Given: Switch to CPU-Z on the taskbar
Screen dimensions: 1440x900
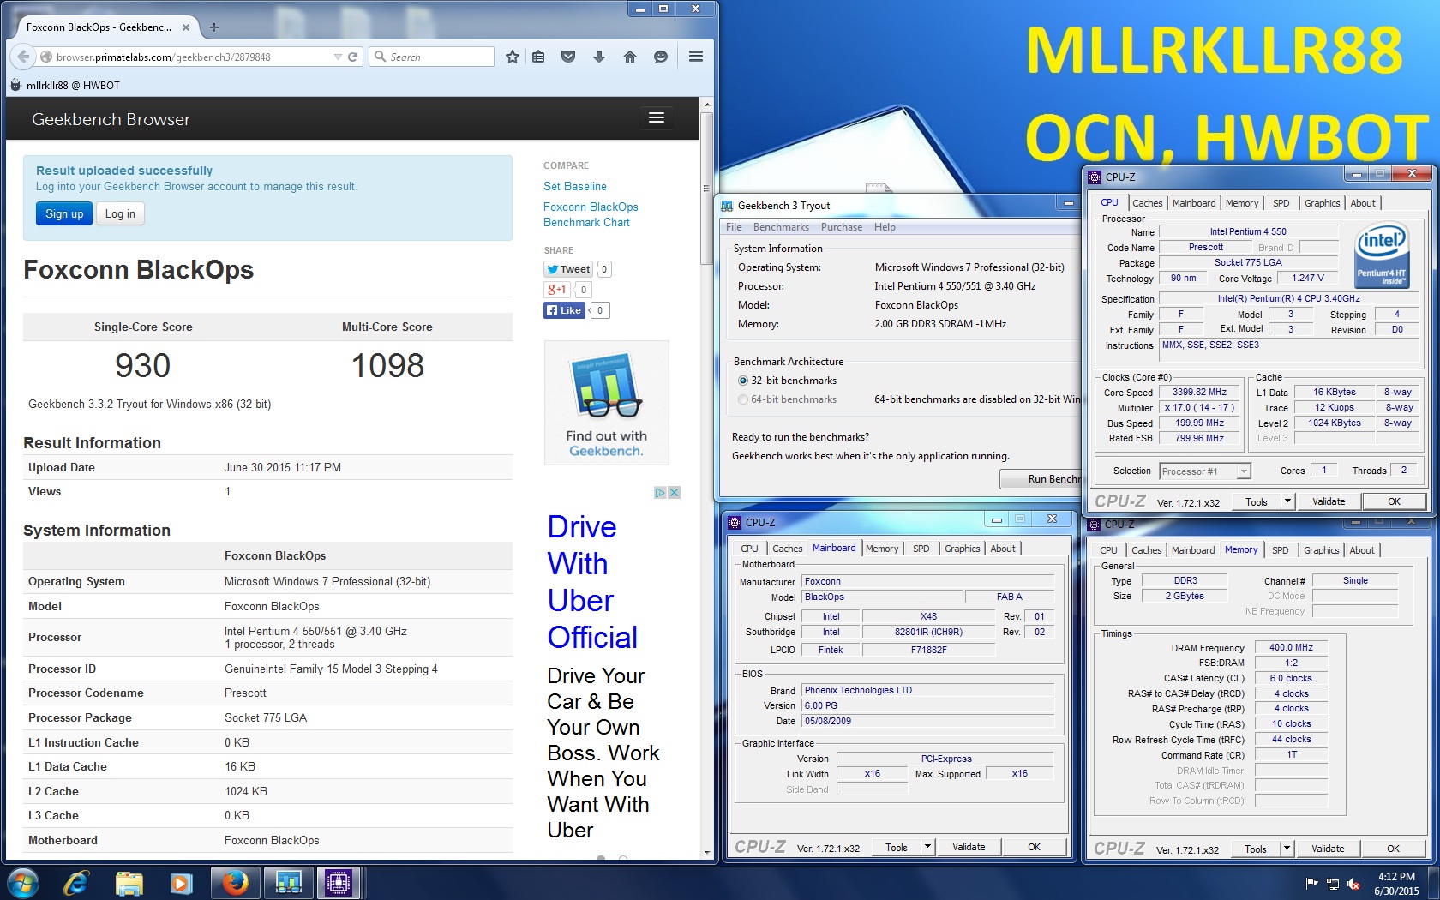Looking at the screenshot, I should [x=339, y=883].
